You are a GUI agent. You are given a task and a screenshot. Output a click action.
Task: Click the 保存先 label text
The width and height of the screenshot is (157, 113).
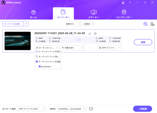[53, 109]
